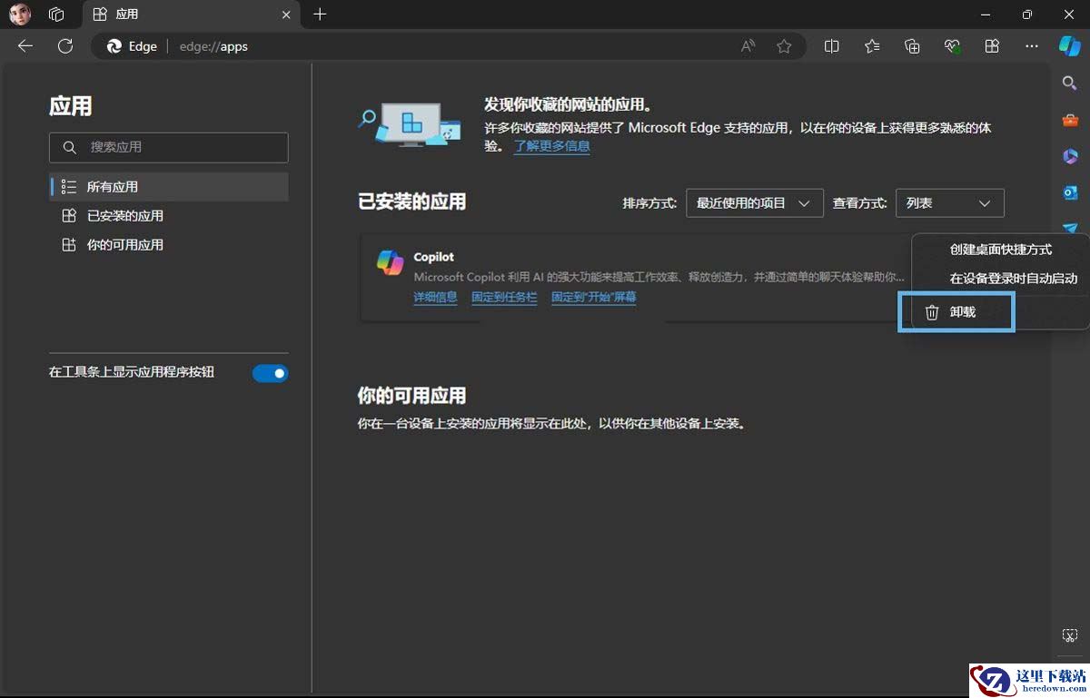Click the sidebar screenshot icon near bottom
Image resolution: width=1090 pixels, height=698 pixels.
click(1070, 635)
